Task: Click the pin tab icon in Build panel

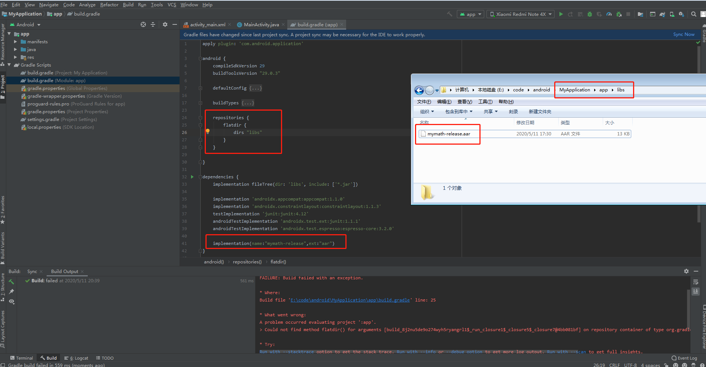Action: tap(11, 292)
